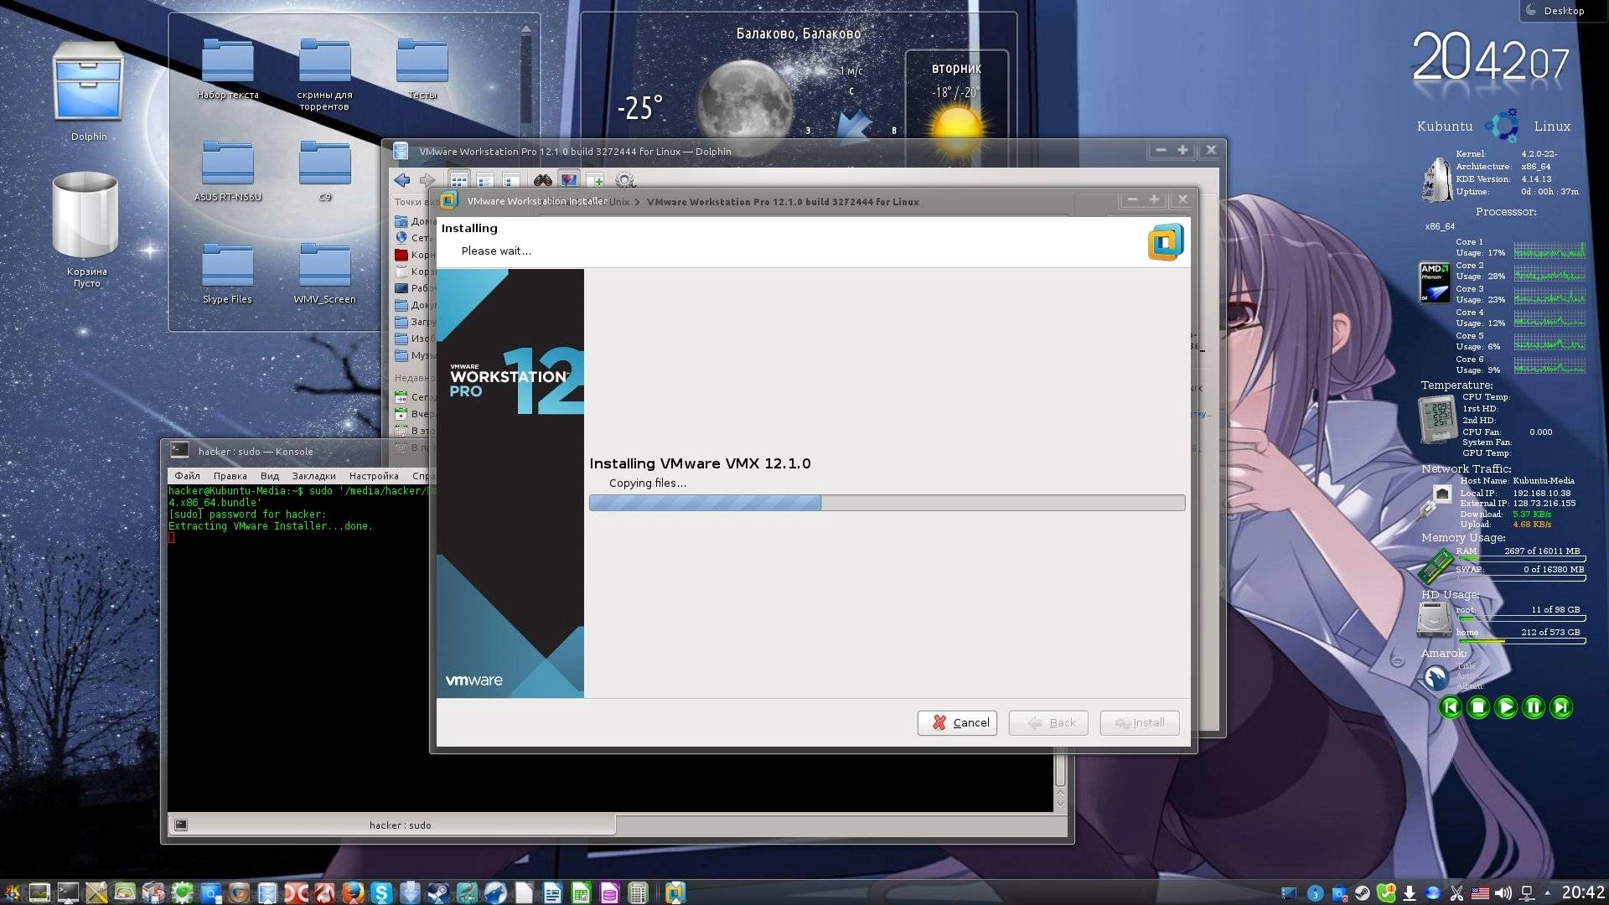
Task: Click the new tab icon at Konsole bottom-left
Action: point(180,825)
